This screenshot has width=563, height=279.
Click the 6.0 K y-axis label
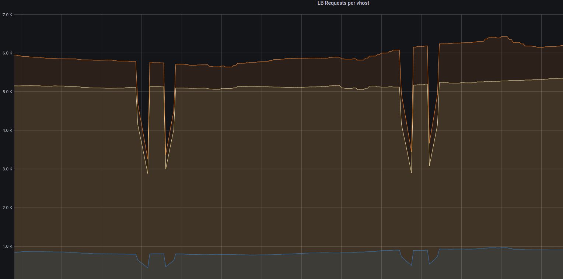pyautogui.click(x=7, y=53)
